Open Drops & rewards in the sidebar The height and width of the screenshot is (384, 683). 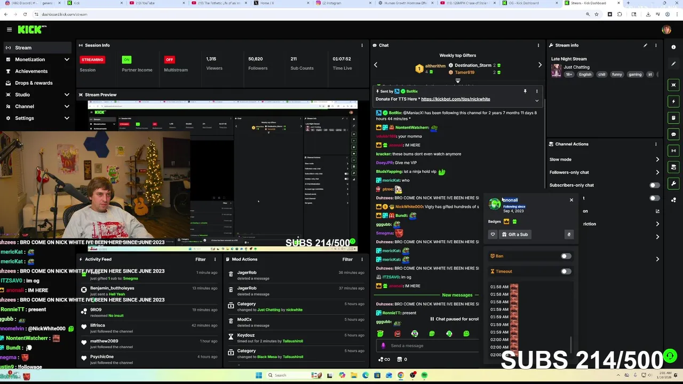(x=36, y=83)
